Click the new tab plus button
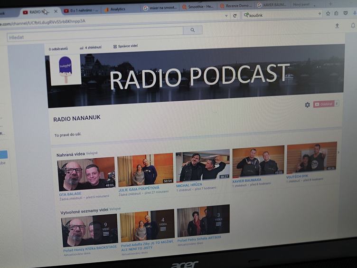Viewport: 357px width, 268px height. coord(331,4)
